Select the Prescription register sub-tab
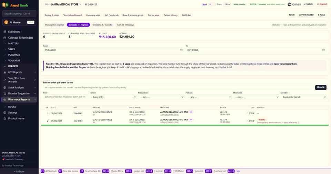 (x=54, y=25)
